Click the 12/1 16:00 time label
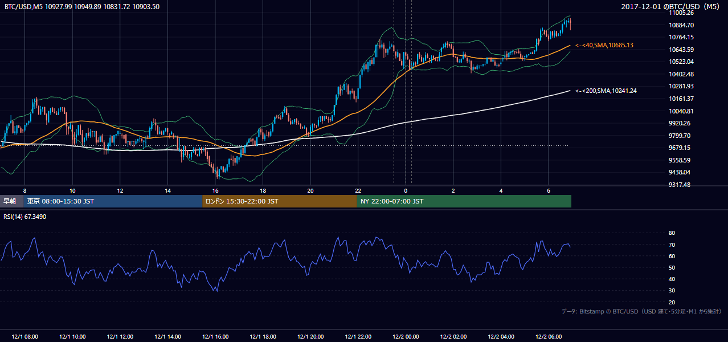This screenshot has width=728, height=342. coord(215,337)
